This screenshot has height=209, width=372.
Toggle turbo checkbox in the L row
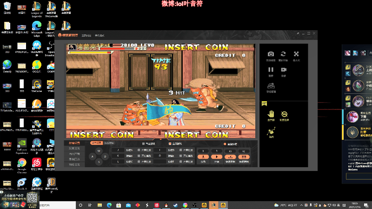139,162
